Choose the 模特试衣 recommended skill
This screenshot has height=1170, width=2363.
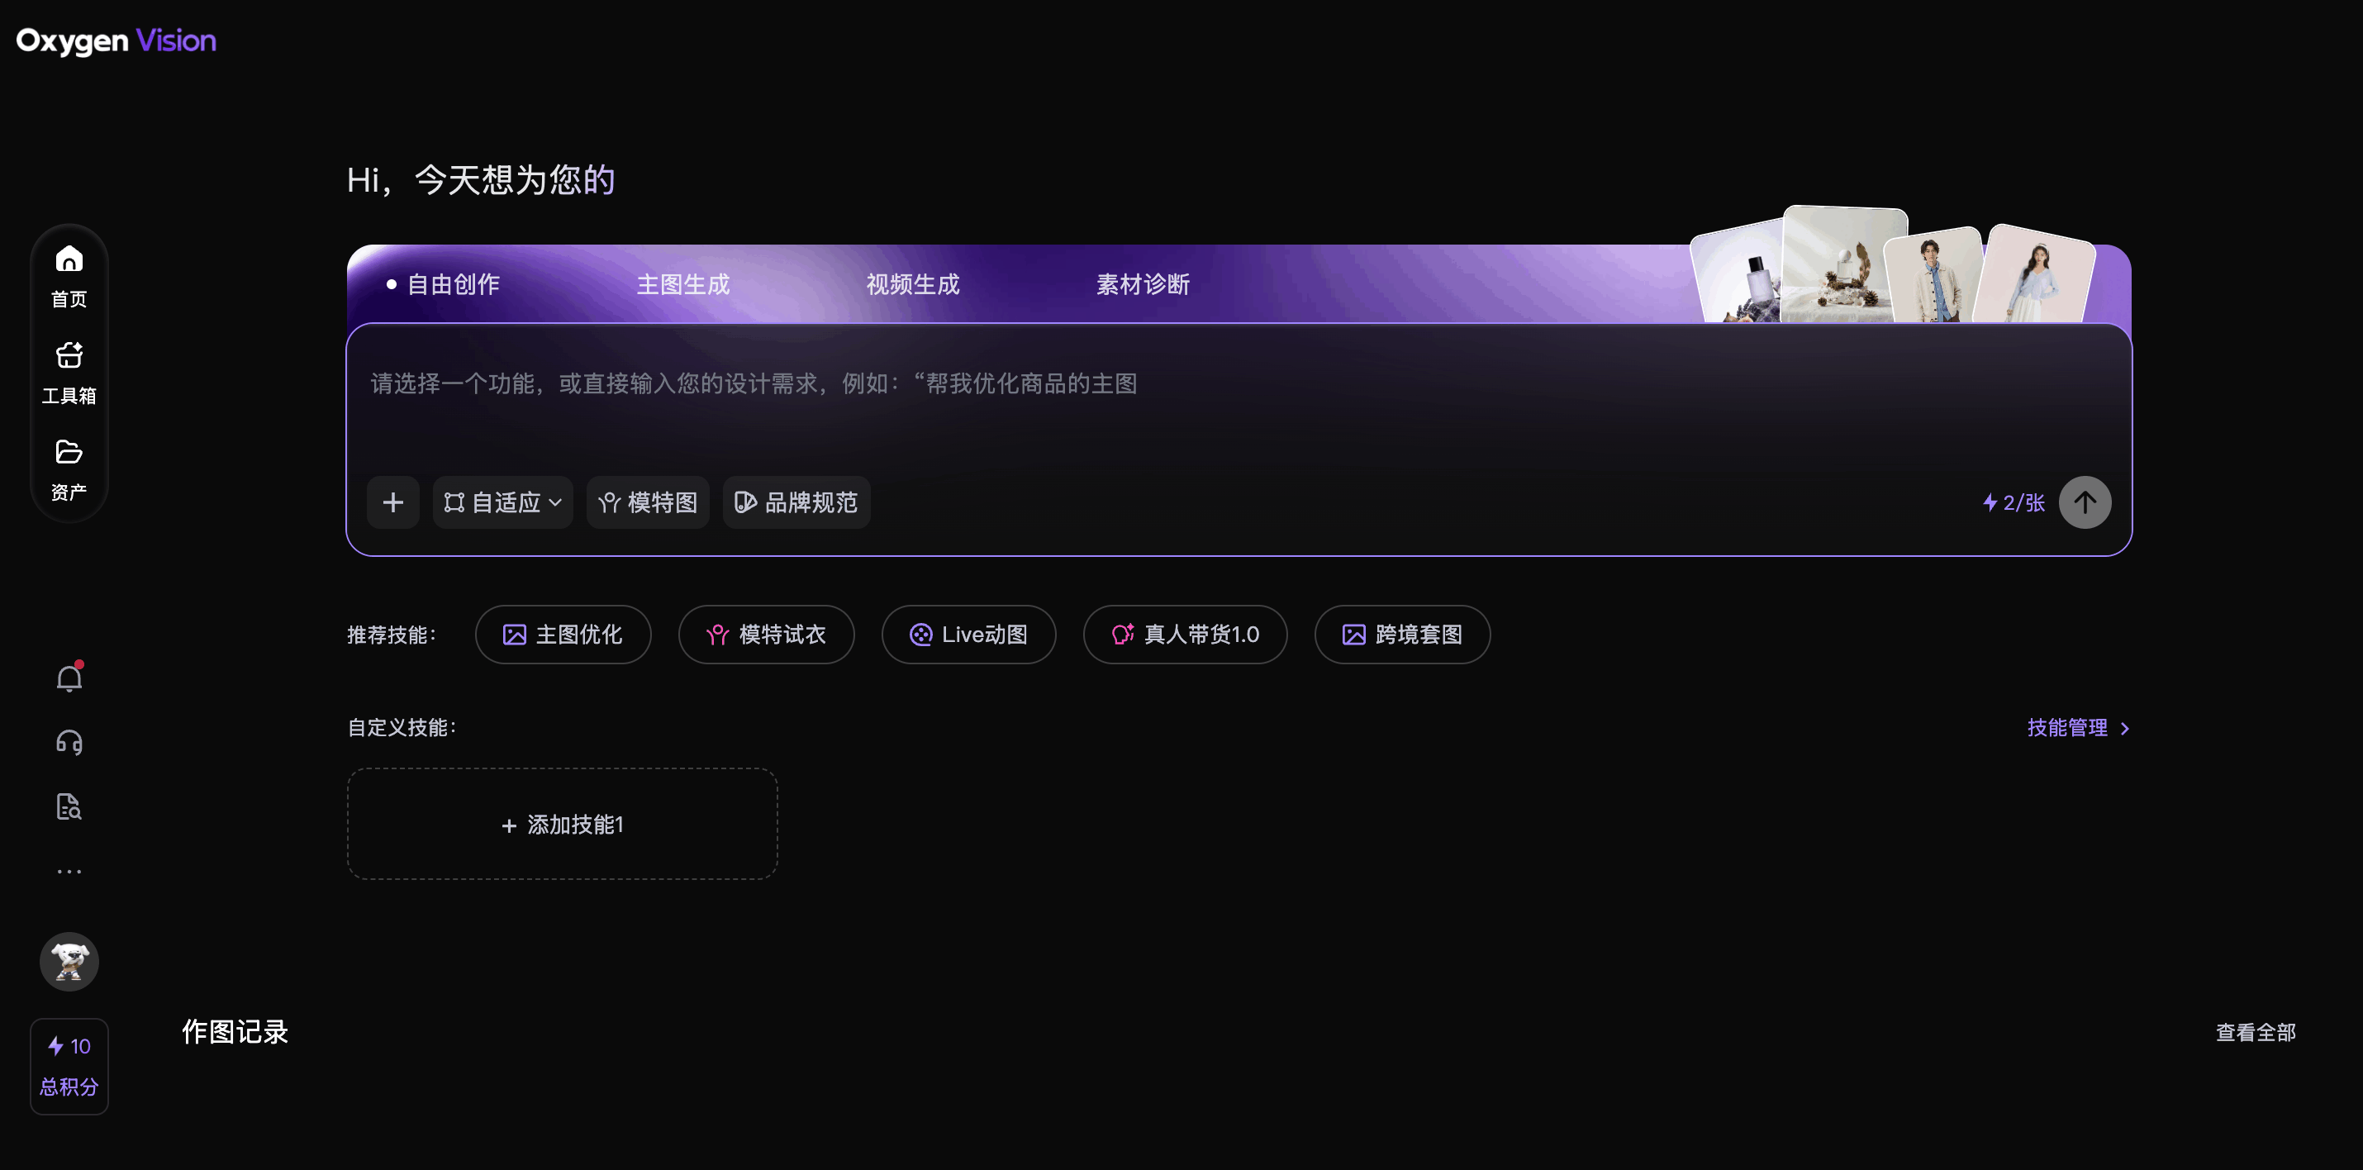766,634
